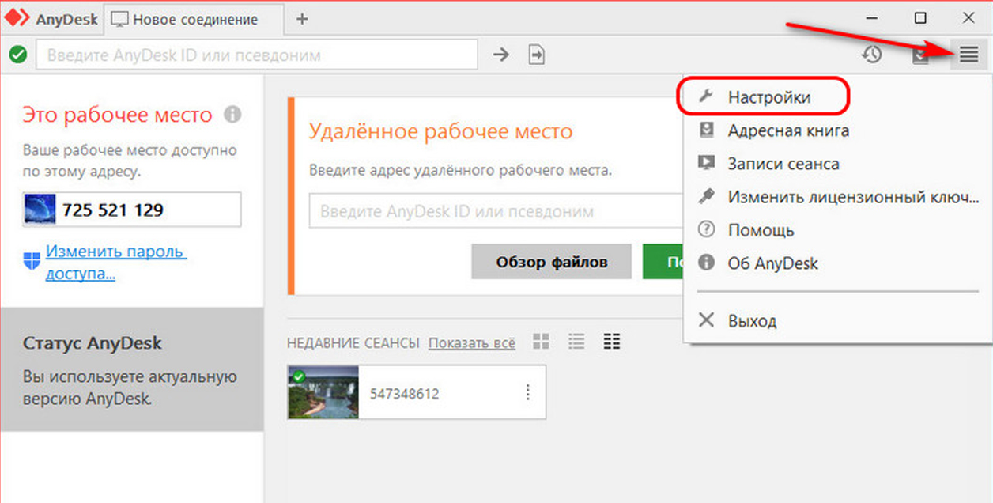The image size is (993, 503).
Task: Click the green connect button
Action: coord(663,261)
